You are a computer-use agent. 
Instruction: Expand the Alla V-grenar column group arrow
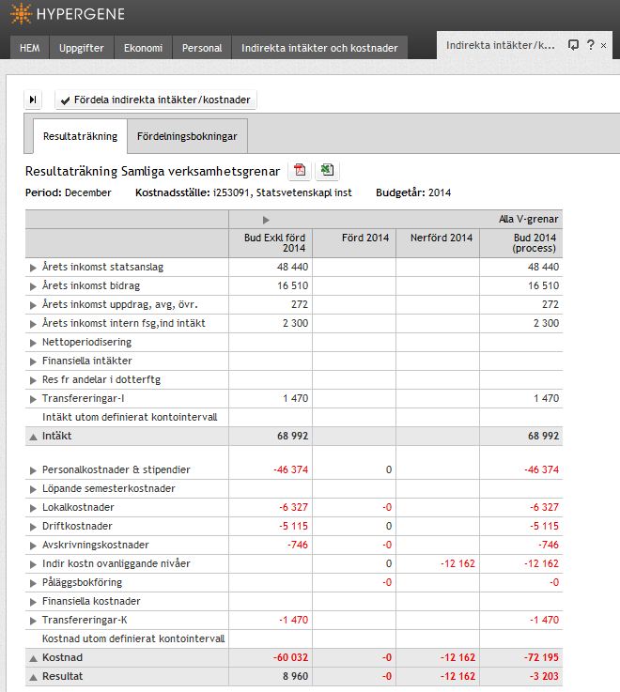click(x=266, y=220)
